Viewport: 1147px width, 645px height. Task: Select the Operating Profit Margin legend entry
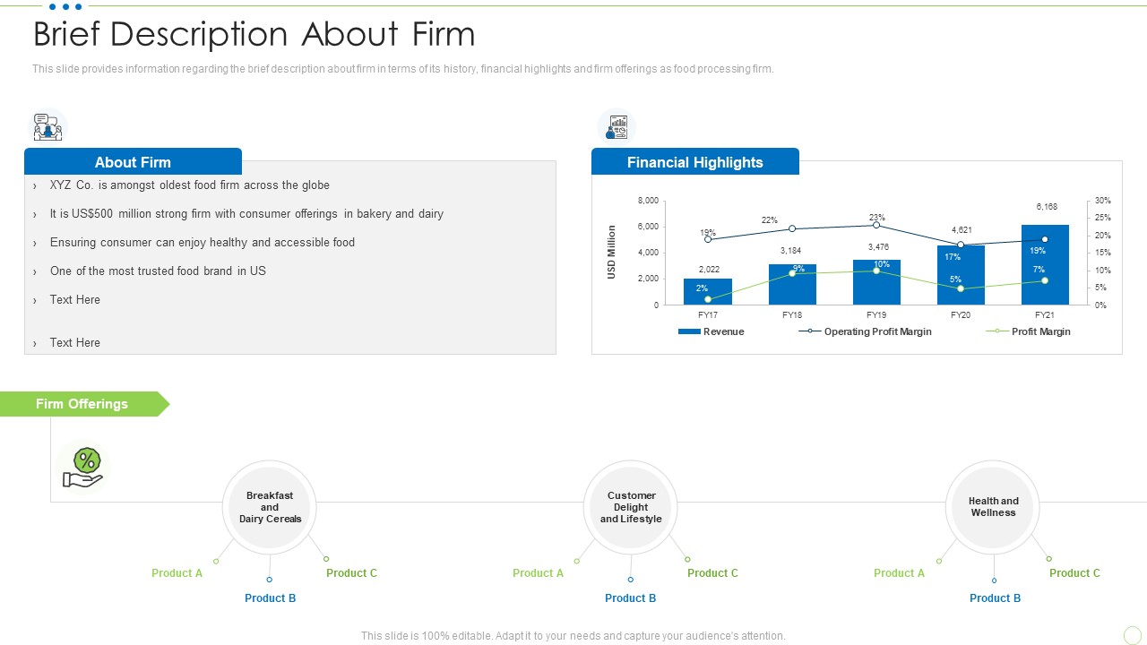[x=866, y=331]
